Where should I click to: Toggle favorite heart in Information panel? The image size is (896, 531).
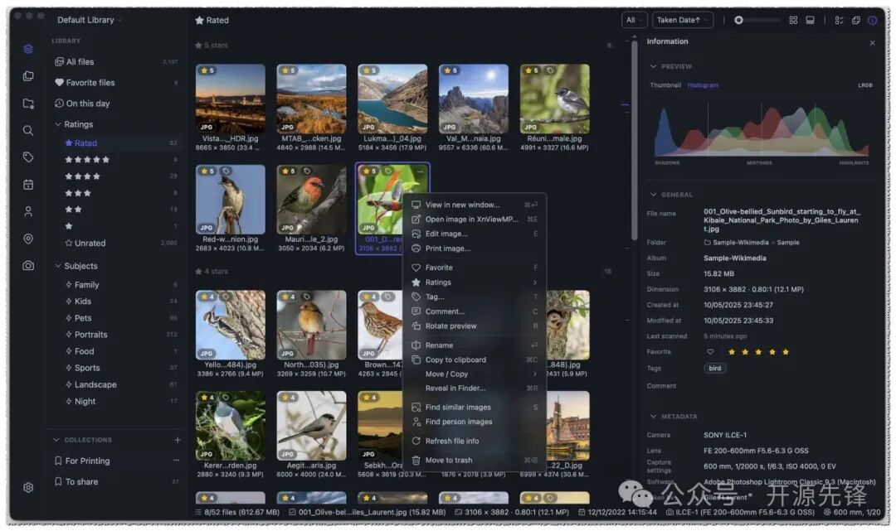click(x=710, y=352)
